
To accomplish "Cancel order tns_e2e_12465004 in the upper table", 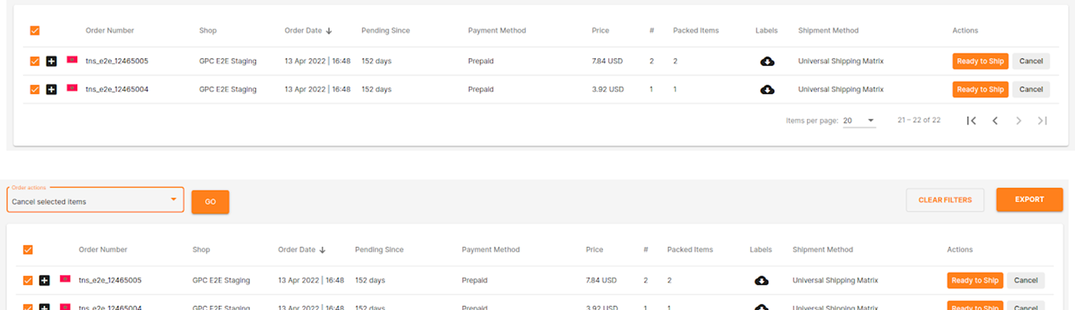I will pyautogui.click(x=1031, y=89).
